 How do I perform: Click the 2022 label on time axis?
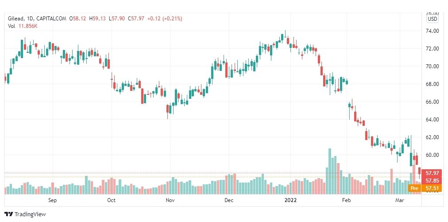(290, 200)
